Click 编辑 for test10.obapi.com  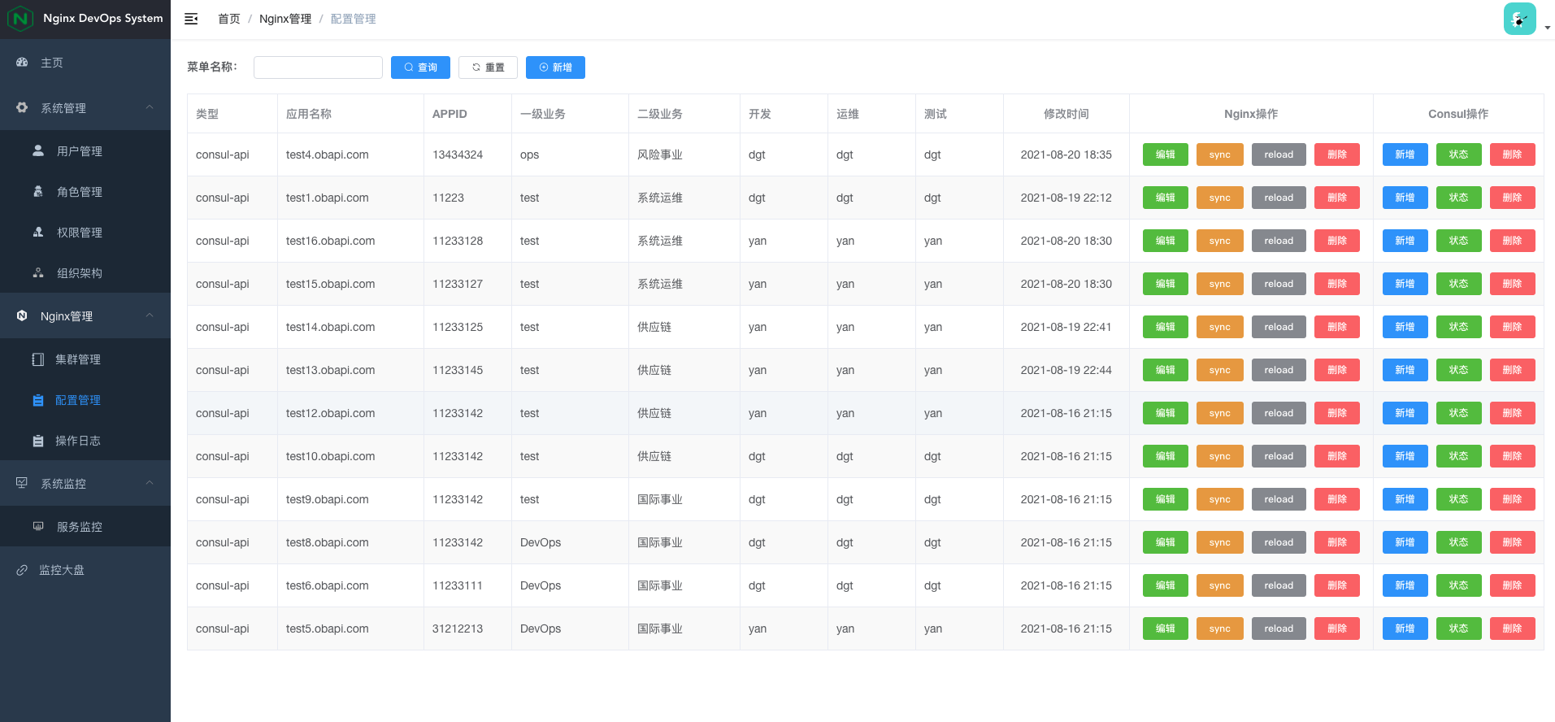point(1166,456)
